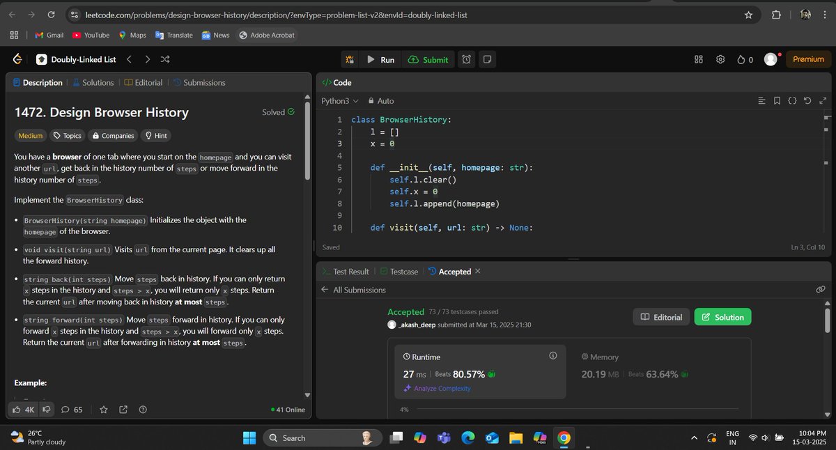Switch to the Description tab
This screenshot has height=450, width=836.
[38, 82]
